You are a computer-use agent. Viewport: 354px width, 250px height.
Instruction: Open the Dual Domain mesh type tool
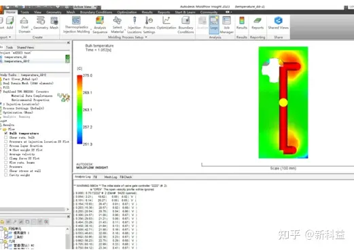(x=24, y=24)
